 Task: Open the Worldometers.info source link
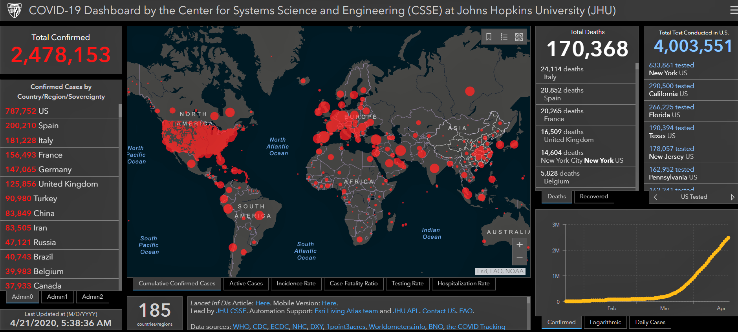397,327
